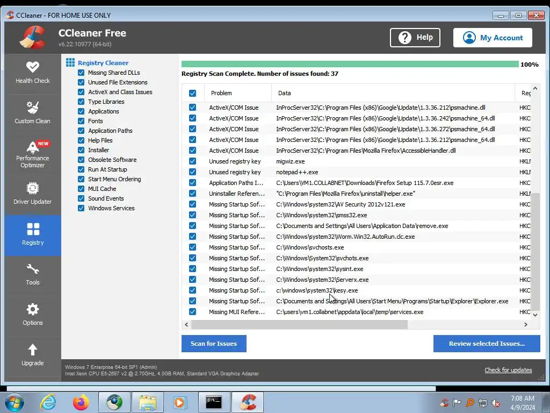Disable the MUI Cache check

click(x=81, y=189)
